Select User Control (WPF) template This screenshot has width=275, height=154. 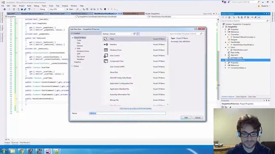[134, 67]
